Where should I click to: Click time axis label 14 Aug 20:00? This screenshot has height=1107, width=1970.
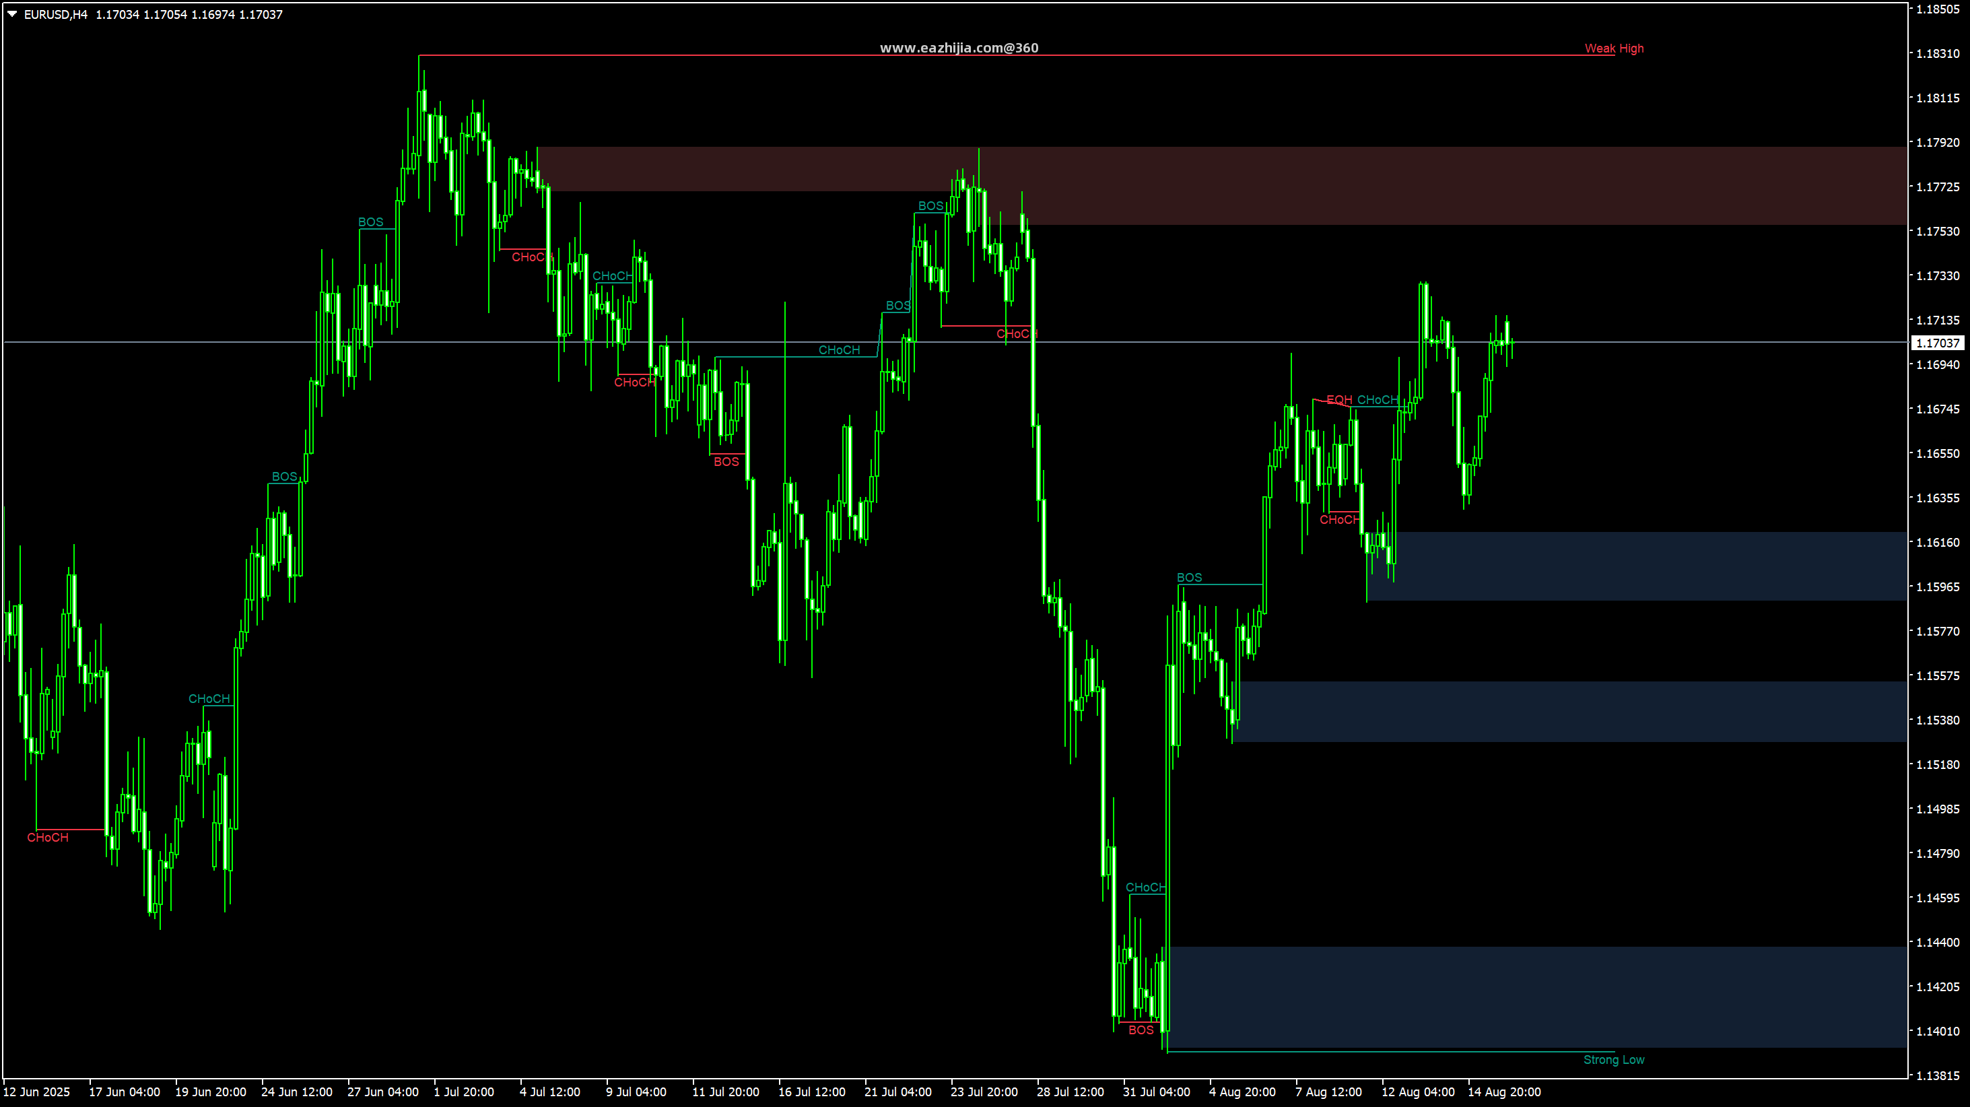(1504, 1092)
